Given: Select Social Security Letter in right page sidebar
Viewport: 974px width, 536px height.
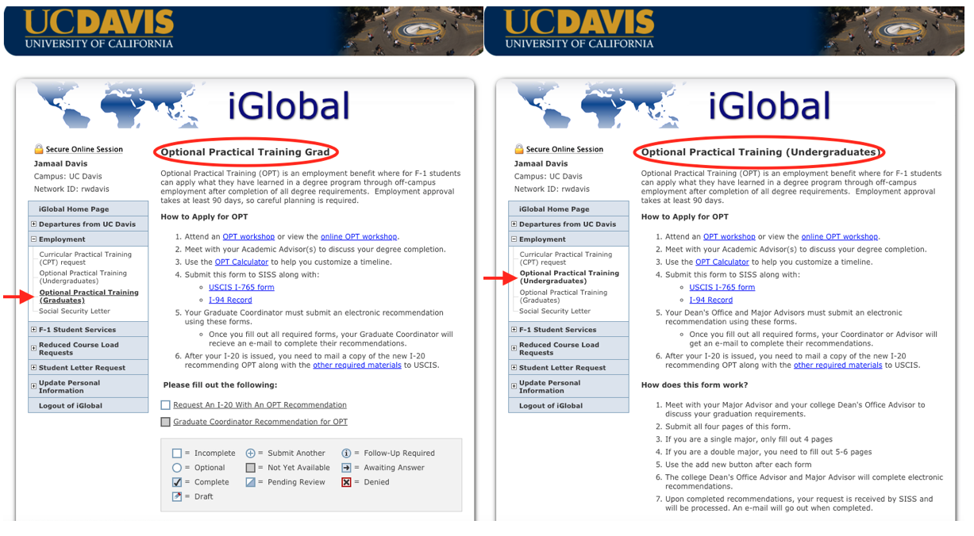Looking at the screenshot, I should 555,312.
